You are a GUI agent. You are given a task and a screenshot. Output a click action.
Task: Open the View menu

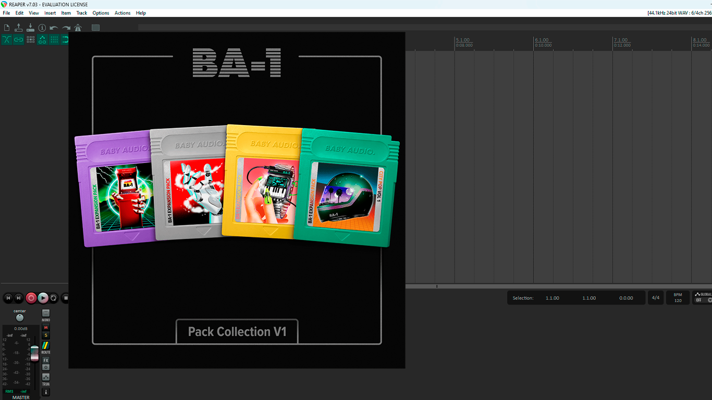[x=34, y=13]
